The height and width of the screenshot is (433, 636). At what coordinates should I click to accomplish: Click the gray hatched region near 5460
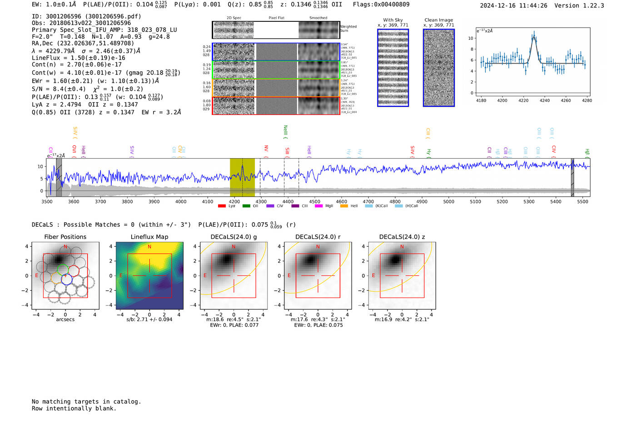pos(572,177)
